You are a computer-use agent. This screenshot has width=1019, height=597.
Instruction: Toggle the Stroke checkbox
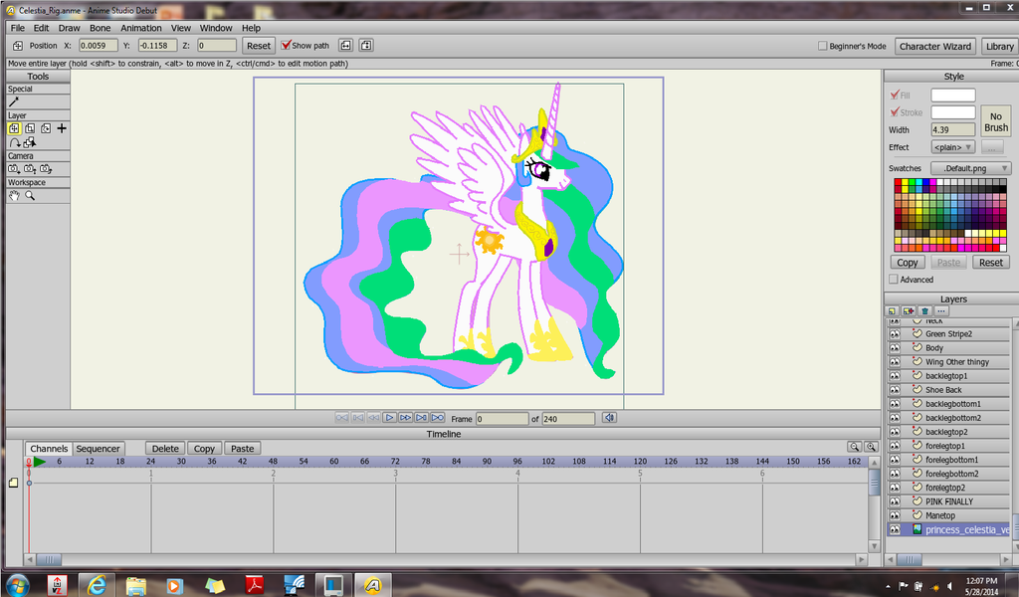pyautogui.click(x=895, y=112)
